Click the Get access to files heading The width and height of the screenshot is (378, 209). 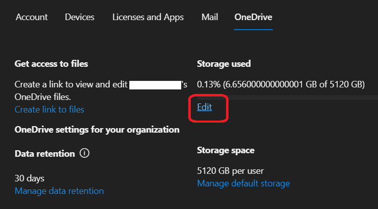coord(51,64)
